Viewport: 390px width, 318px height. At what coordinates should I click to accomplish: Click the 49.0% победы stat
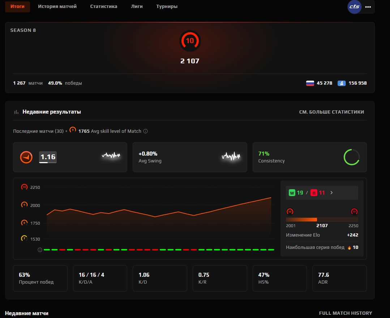click(65, 83)
